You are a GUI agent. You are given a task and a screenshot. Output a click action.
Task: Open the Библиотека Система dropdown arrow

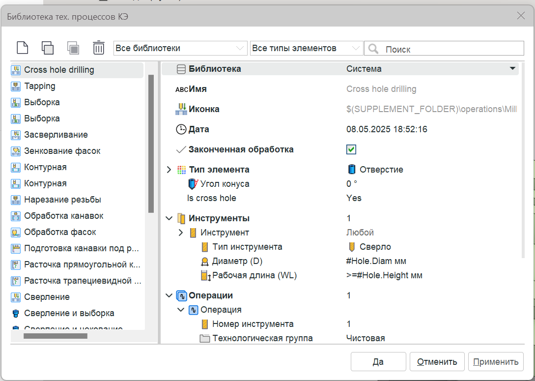point(512,69)
